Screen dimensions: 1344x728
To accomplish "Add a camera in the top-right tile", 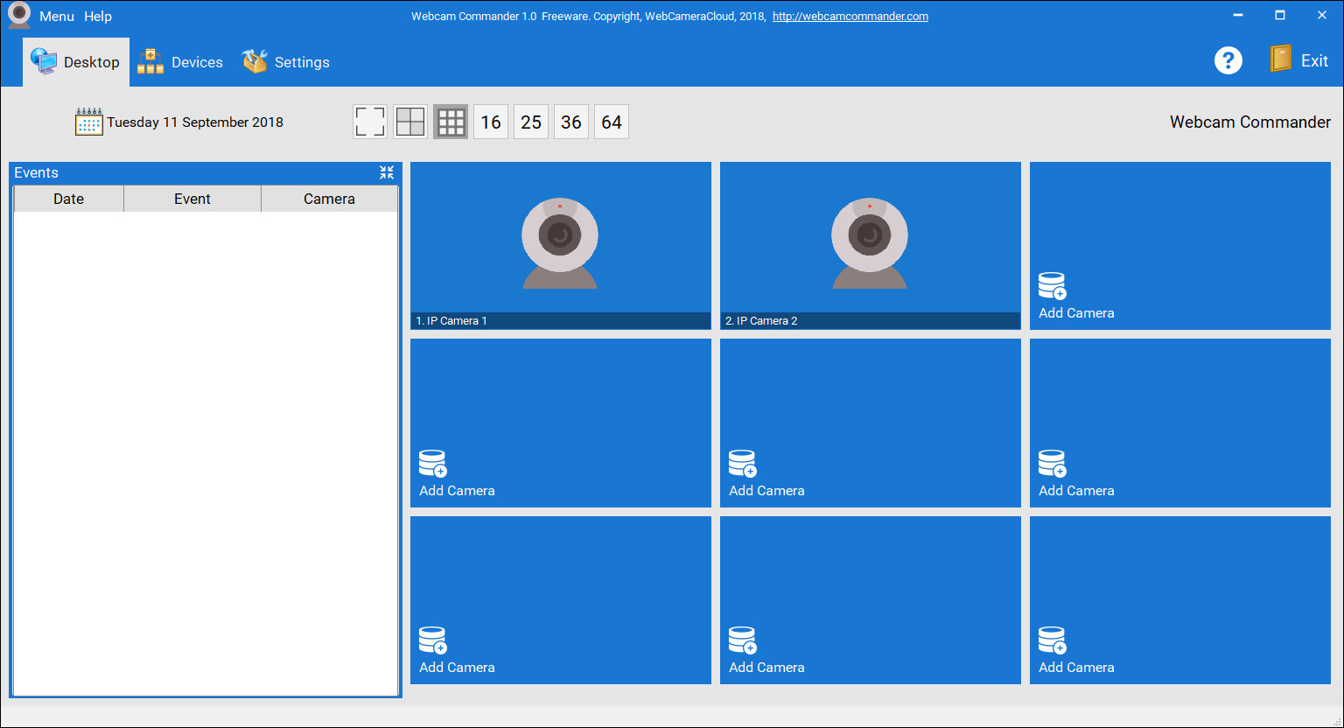I will click(x=1180, y=246).
